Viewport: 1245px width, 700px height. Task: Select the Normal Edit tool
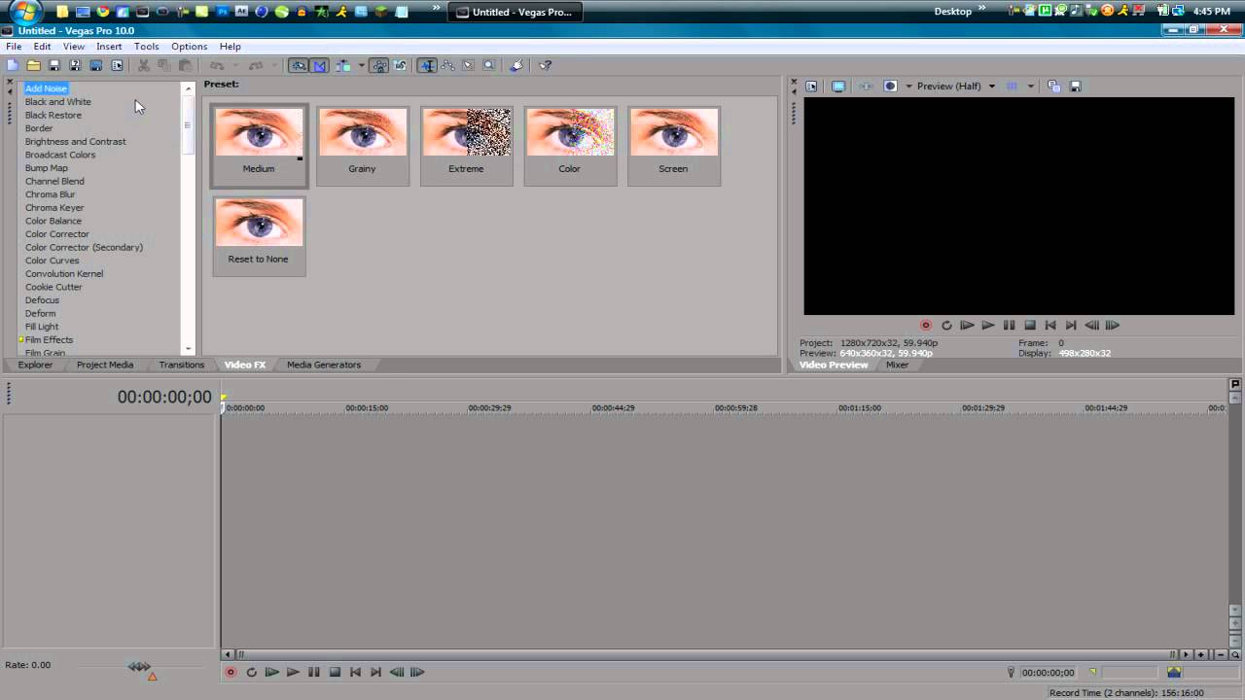pos(427,65)
